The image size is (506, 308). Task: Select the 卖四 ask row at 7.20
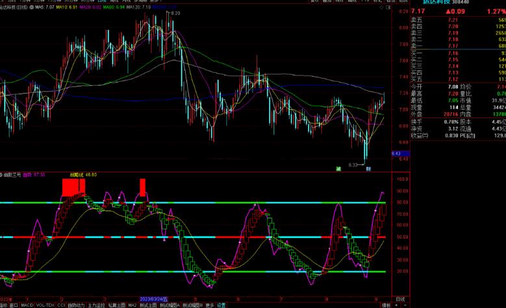pos(458,27)
